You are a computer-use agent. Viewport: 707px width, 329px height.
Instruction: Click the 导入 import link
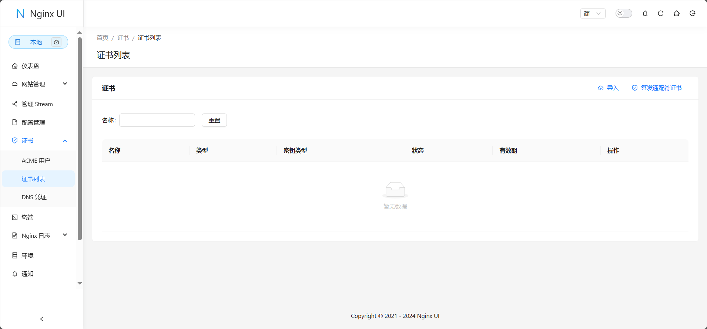(x=608, y=88)
